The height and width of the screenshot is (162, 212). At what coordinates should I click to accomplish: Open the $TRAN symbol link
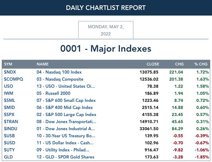pyautogui.click(x=11, y=122)
